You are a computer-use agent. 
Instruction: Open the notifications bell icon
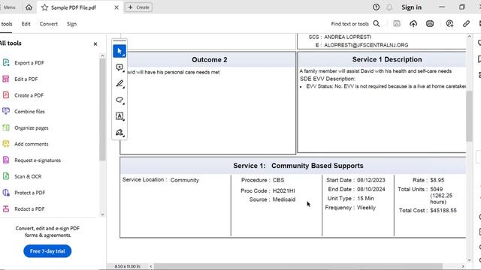coord(389,7)
